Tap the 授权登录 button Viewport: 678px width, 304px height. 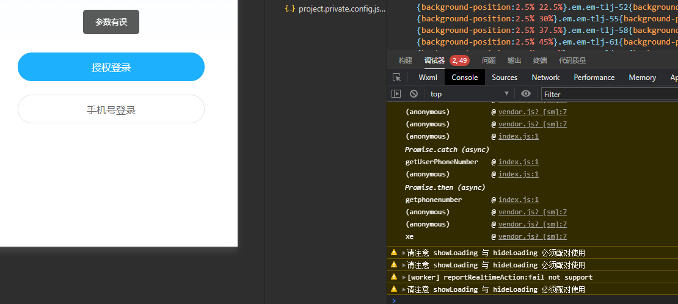tap(111, 67)
